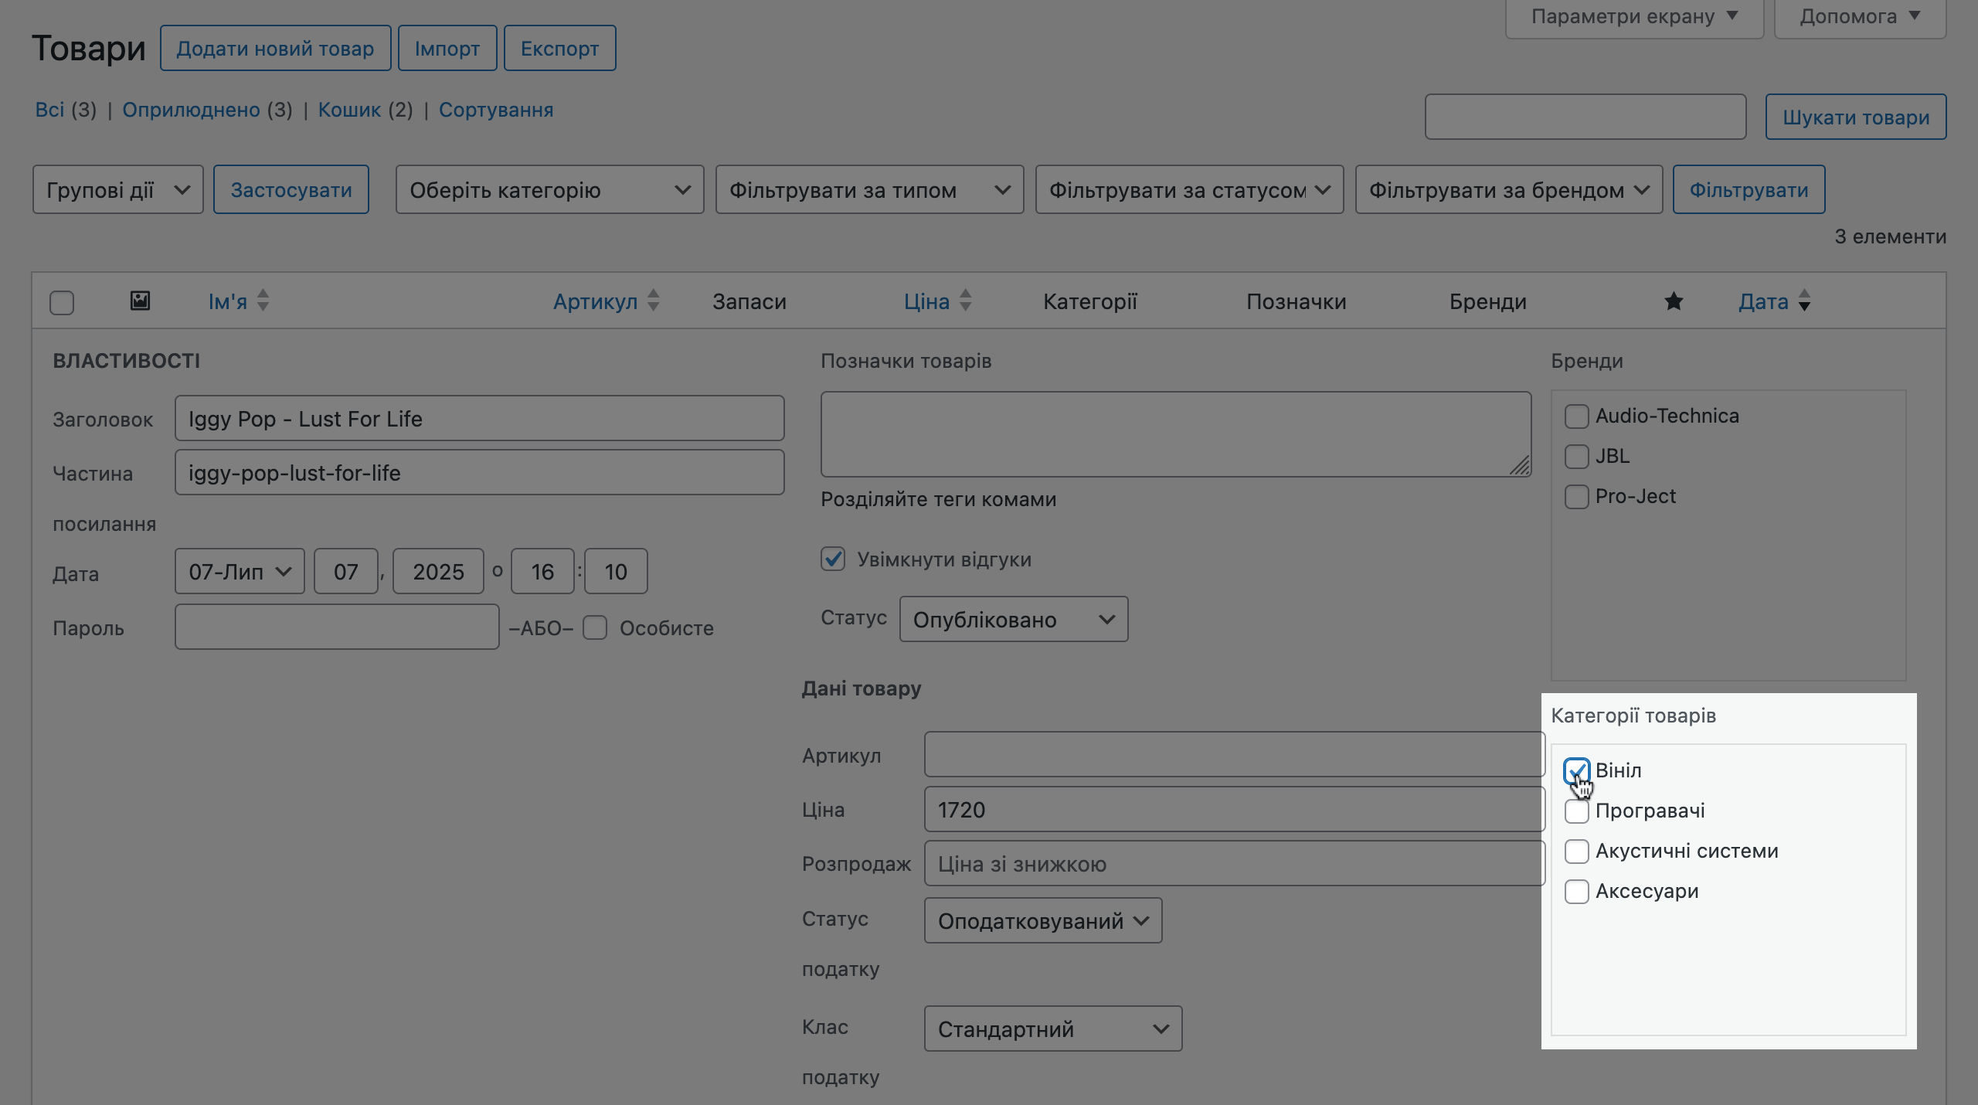
Task: Uncheck the Вініл category checkbox
Action: point(1576,770)
